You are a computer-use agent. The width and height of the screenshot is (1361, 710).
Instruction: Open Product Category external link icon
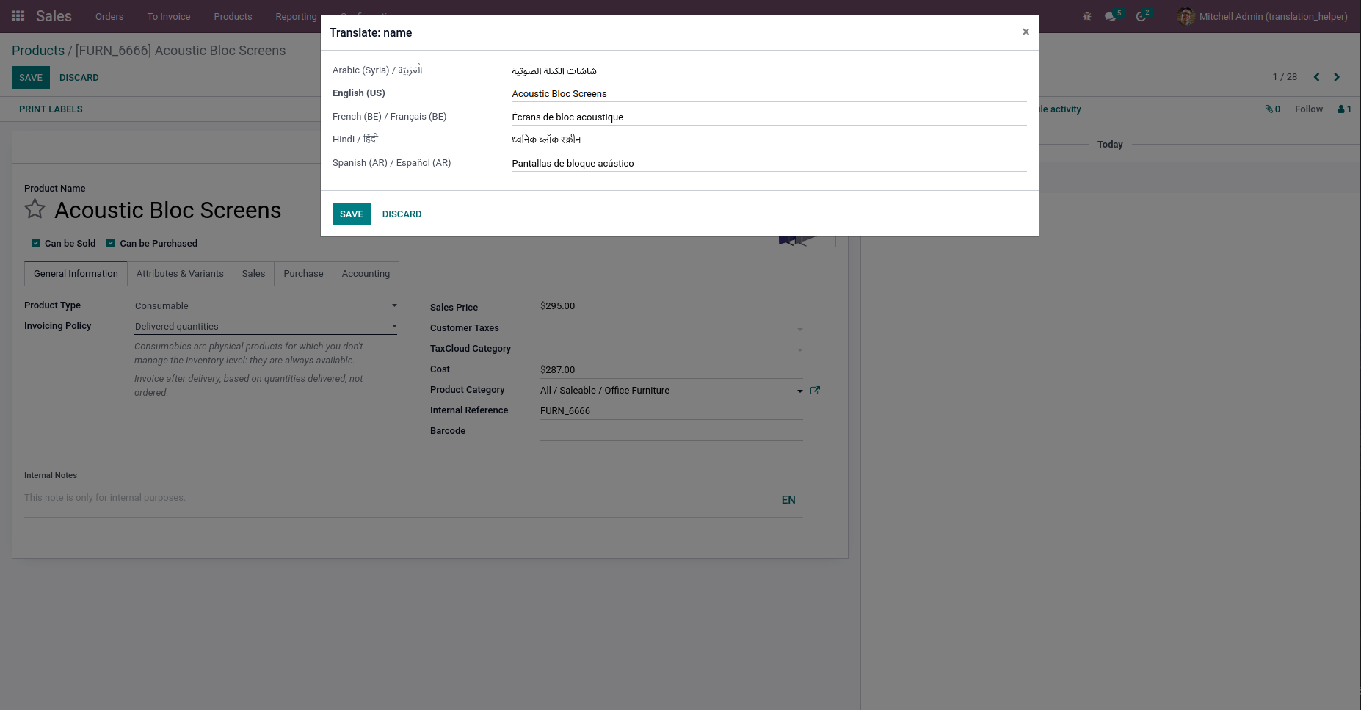point(815,391)
